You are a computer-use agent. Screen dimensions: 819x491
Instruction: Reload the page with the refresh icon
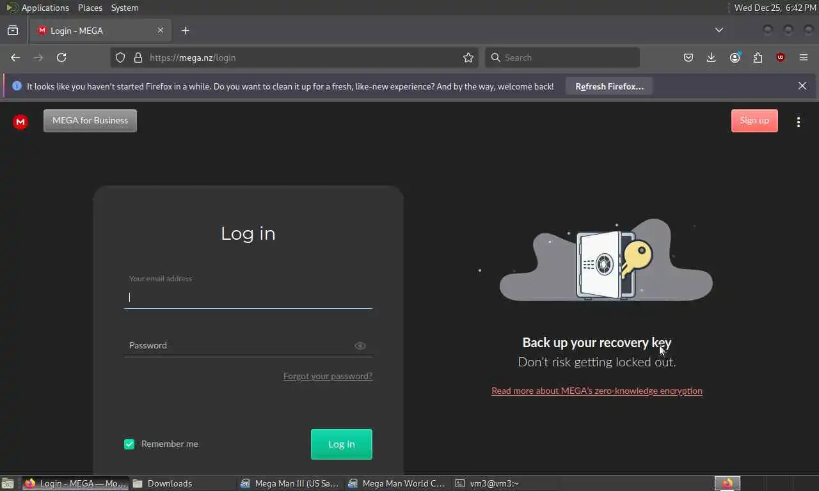(x=61, y=58)
